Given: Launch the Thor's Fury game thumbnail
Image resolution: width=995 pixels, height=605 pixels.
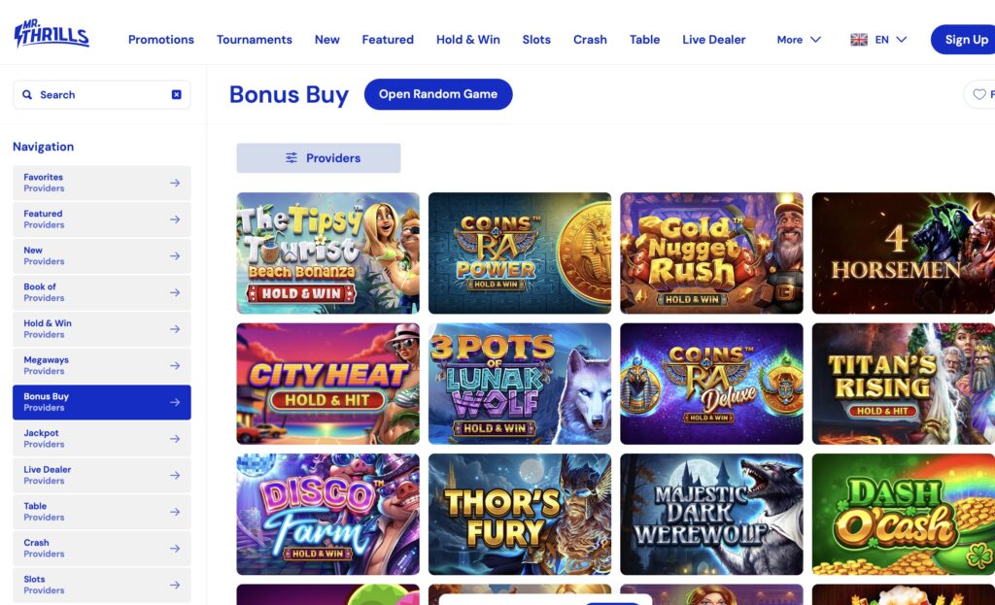Looking at the screenshot, I should click(520, 514).
